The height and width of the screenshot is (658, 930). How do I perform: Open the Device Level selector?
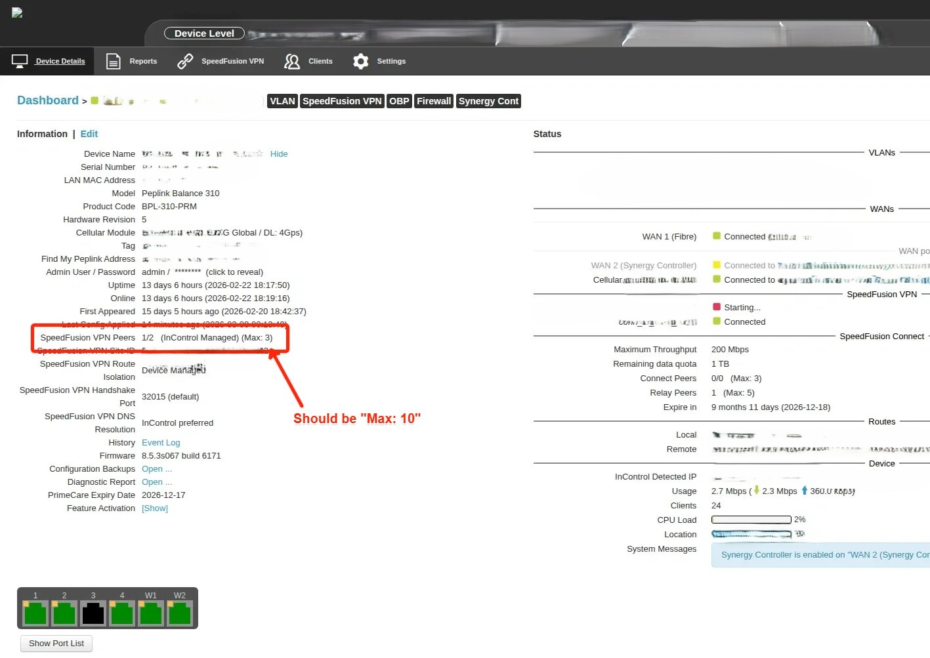(204, 33)
